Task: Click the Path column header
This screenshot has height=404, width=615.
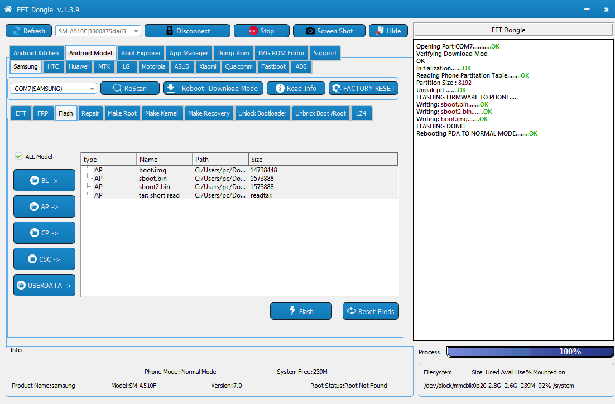Action: (x=220, y=159)
